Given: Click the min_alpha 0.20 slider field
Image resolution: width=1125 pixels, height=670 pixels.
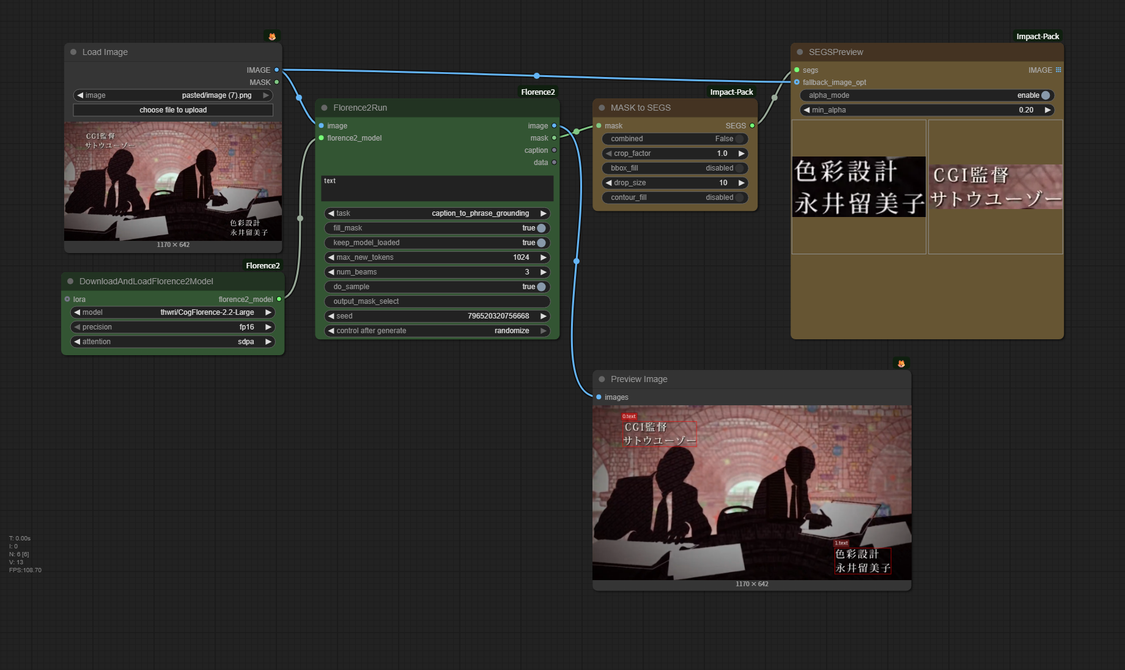Looking at the screenshot, I should [x=927, y=110].
